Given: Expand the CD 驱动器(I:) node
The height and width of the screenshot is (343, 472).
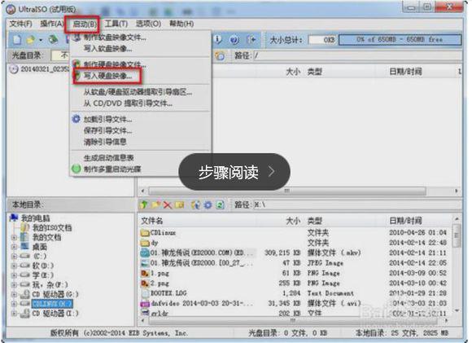Looking at the screenshot, I should point(14,314).
